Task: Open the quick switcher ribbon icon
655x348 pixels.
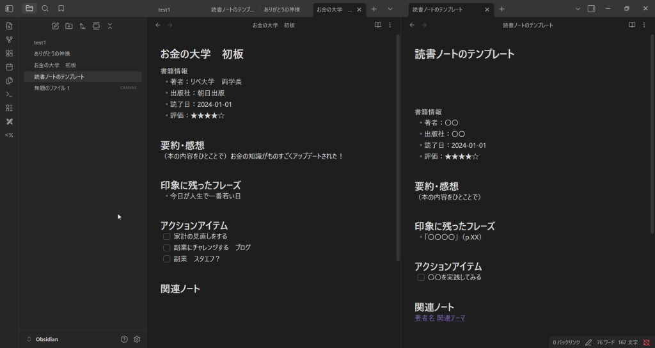Action: pos(9,26)
